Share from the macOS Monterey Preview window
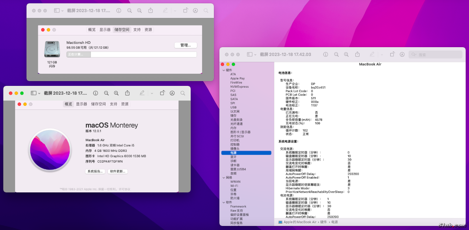Viewport: 469px width, 230px height. click(127, 93)
